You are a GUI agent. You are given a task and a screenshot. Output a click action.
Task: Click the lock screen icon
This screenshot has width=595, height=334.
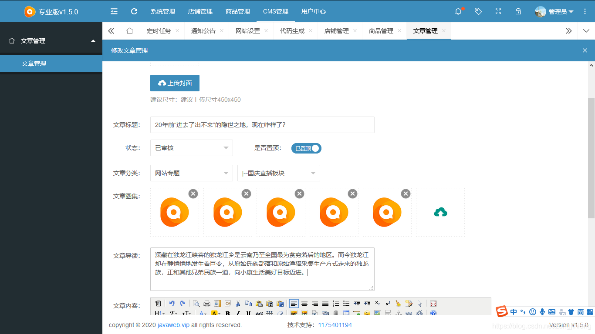coord(518,11)
